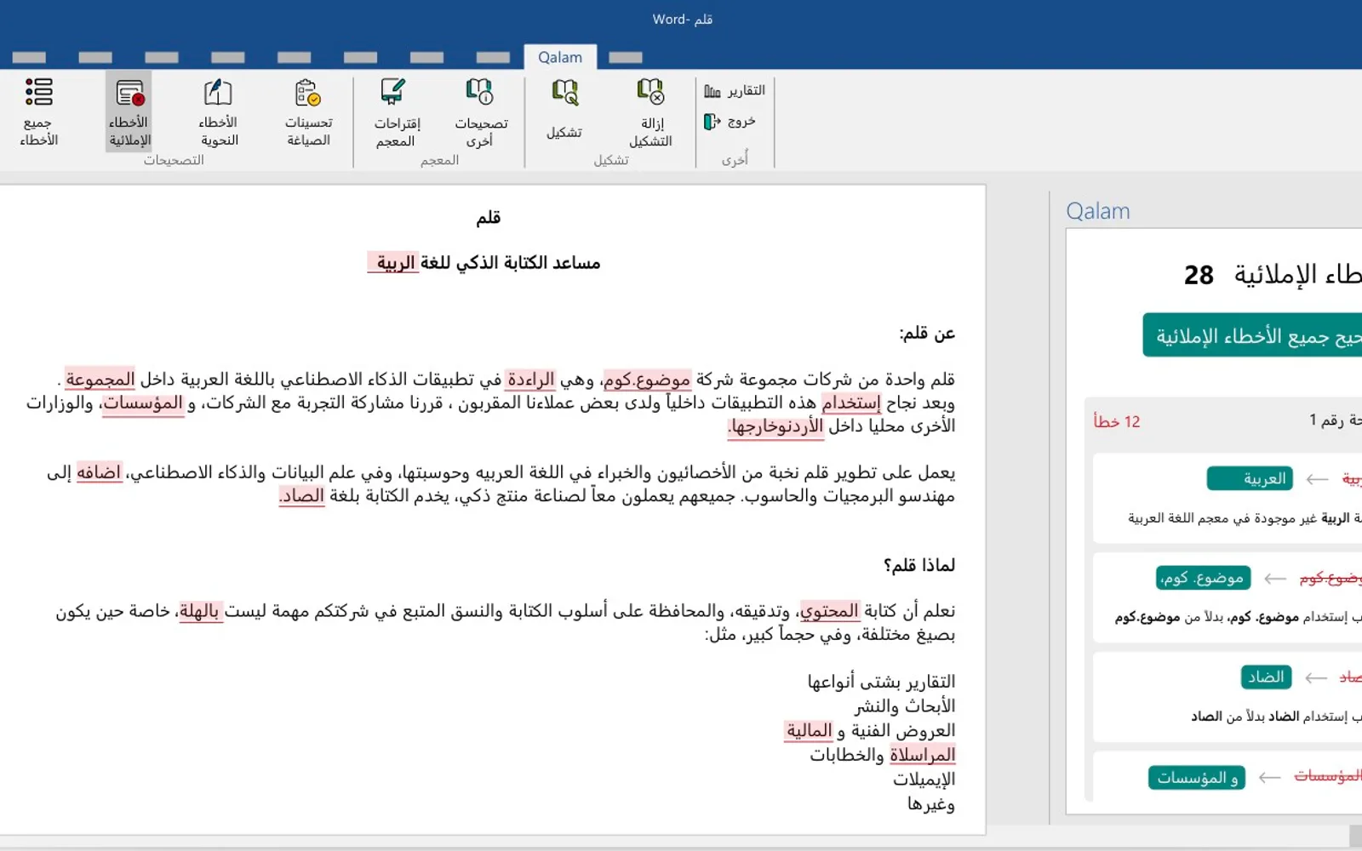Click highlighted word المراسلات in list

tap(922, 755)
